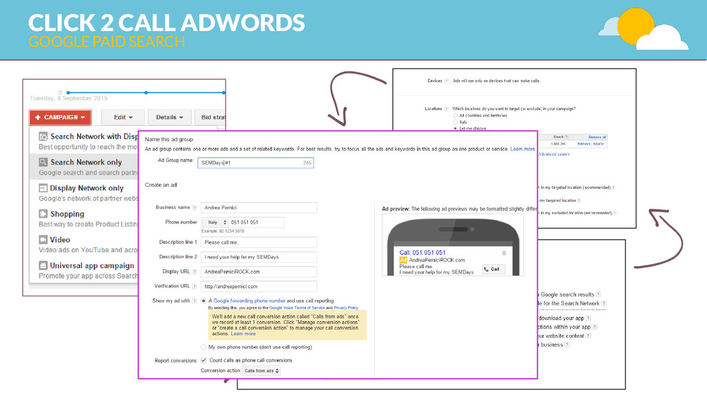Select Google forwarding phone number radio button
This screenshot has height=397, width=707.
204,301
